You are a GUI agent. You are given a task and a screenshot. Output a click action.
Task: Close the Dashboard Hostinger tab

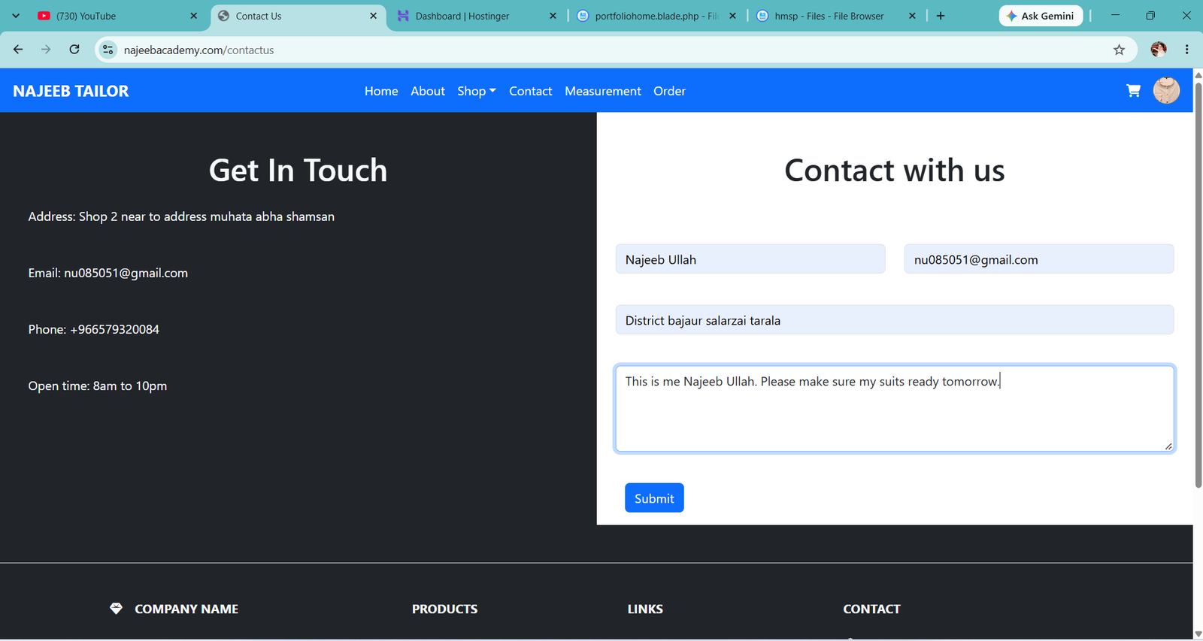point(553,16)
